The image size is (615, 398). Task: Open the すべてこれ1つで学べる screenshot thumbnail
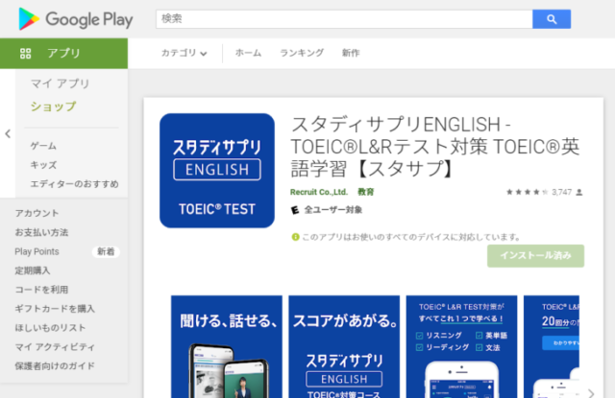(461, 347)
